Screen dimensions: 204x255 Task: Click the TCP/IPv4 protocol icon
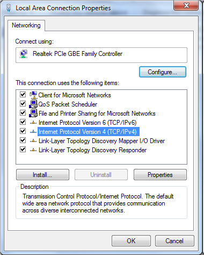[x=33, y=132]
